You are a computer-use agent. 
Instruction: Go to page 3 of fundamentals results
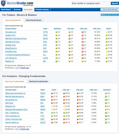[18, 129]
